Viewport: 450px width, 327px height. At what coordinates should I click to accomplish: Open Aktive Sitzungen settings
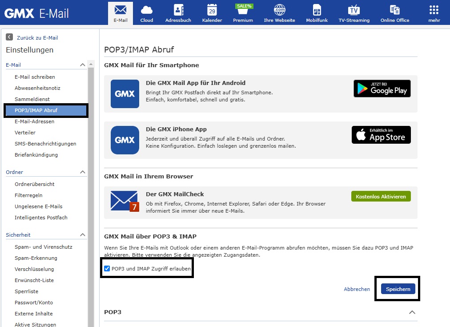click(35, 324)
